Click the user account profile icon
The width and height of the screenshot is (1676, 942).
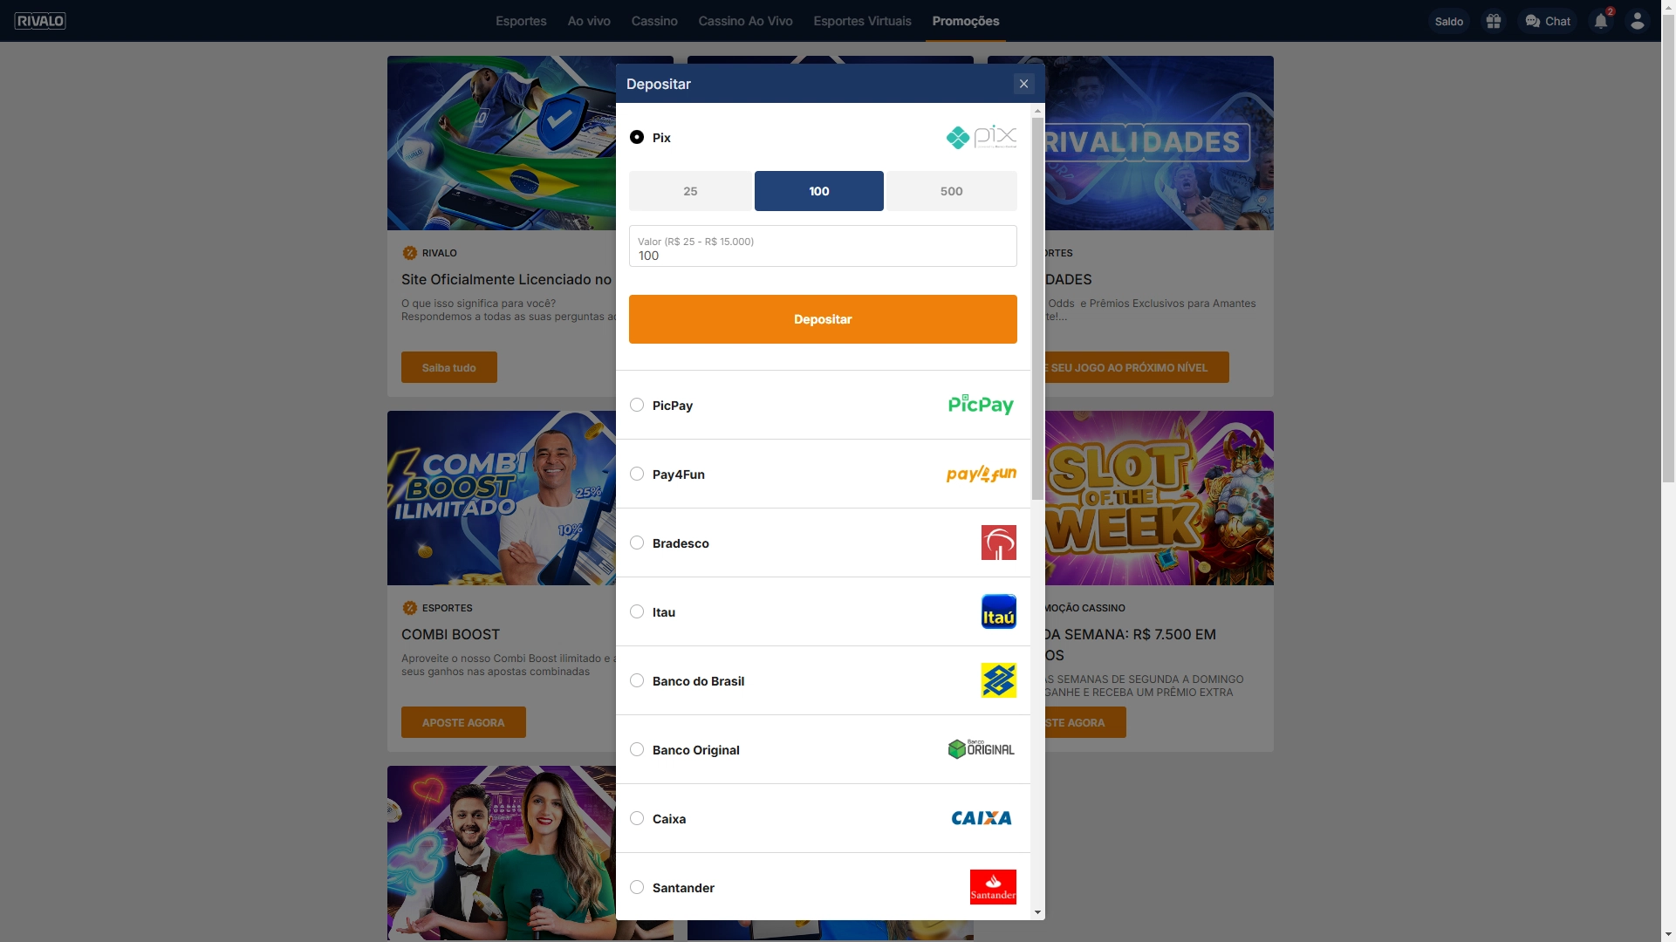1638,21
